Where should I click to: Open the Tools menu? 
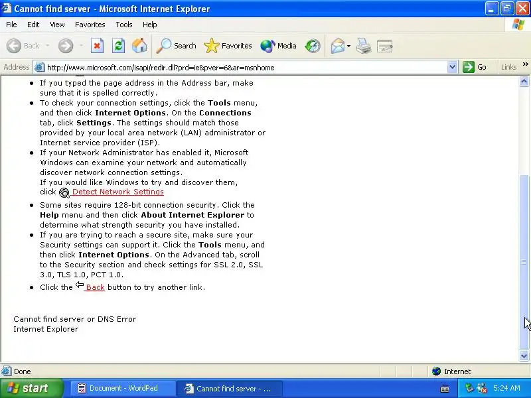coord(124,25)
